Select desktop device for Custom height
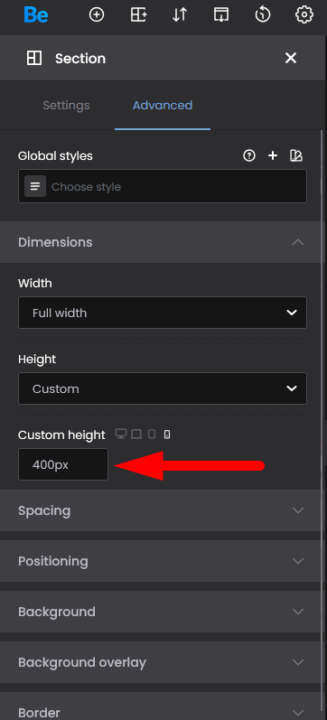 121,434
